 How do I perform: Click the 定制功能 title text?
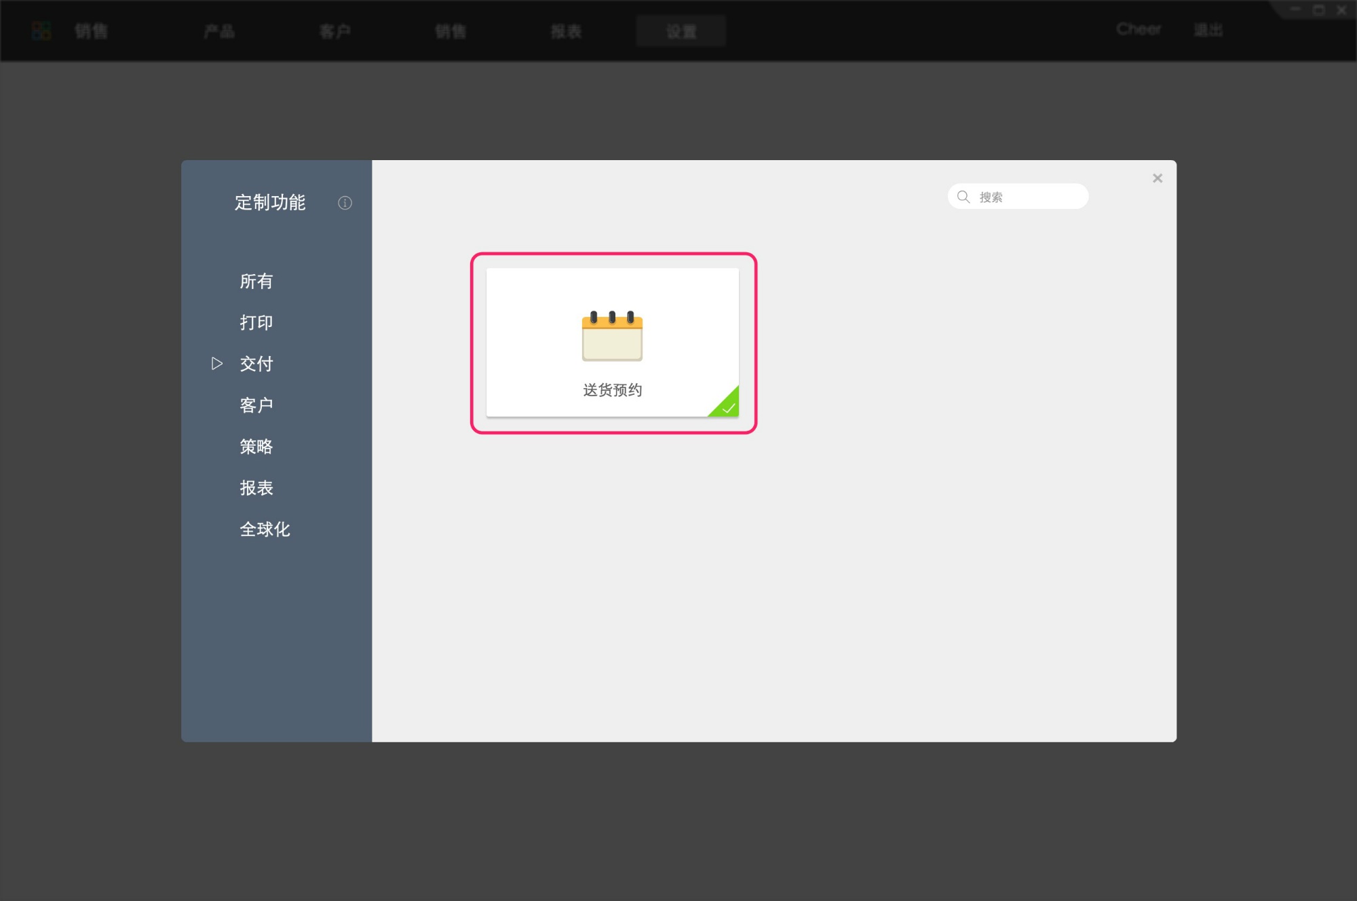(x=270, y=203)
